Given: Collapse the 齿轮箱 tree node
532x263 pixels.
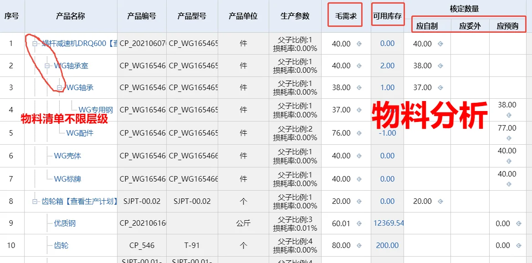Looking at the screenshot, I should 35,200.
